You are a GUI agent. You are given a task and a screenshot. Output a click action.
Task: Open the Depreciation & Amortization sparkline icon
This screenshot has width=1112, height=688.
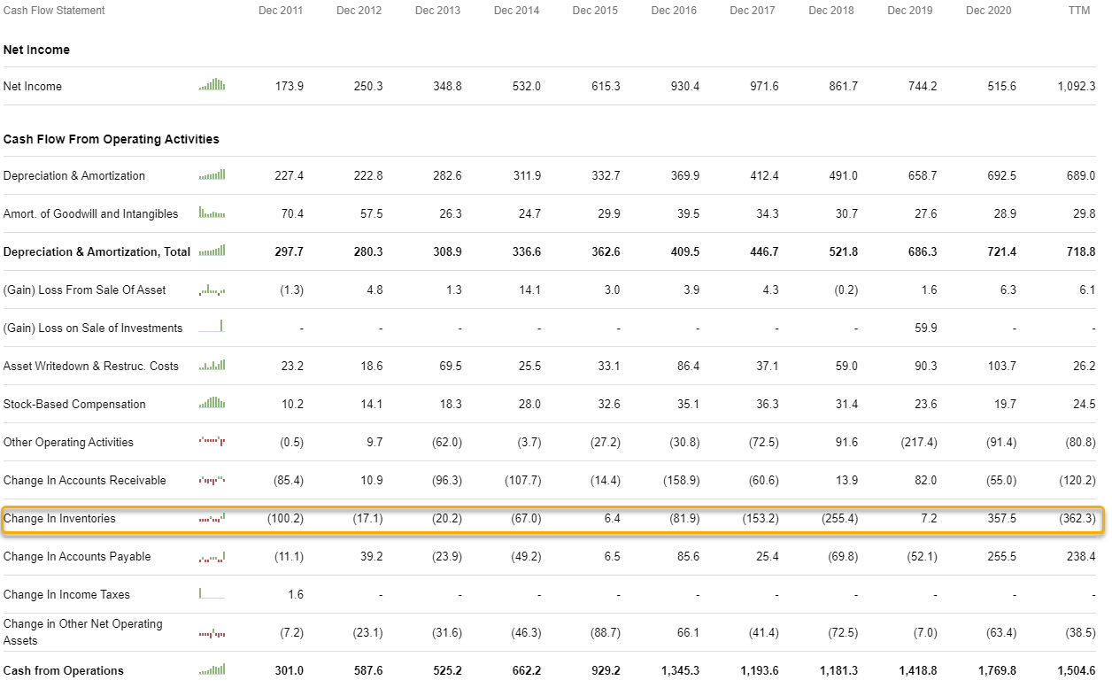point(212,174)
